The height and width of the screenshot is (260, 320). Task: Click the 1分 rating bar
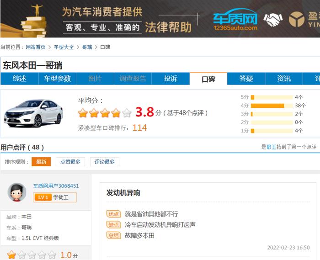pyautogui.click(x=272, y=131)
